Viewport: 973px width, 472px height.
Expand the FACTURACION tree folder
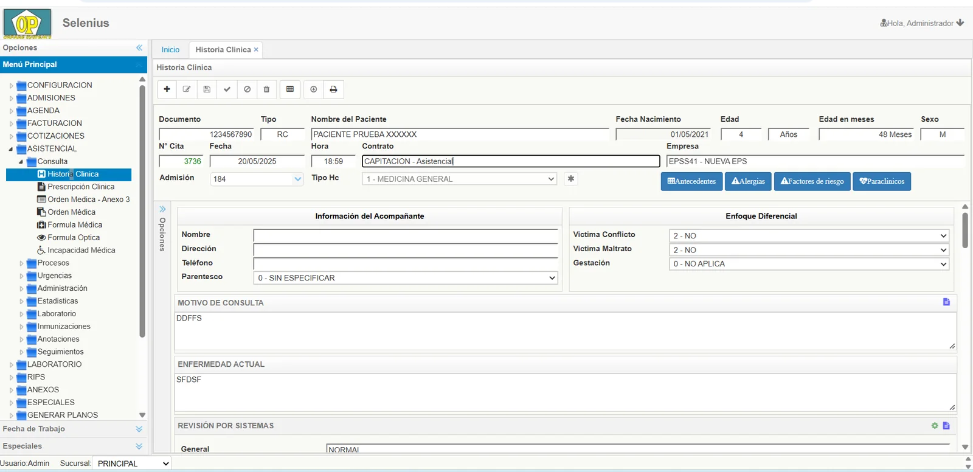(x=11, y=123)
